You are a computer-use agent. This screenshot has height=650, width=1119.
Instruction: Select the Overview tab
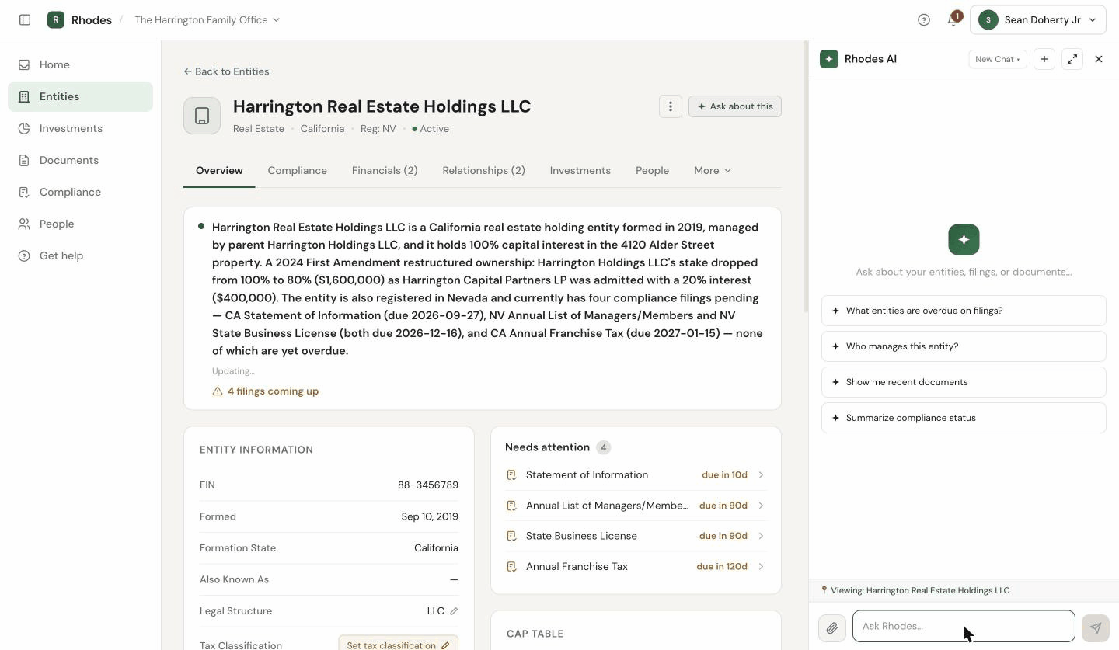tap(219, 171)
